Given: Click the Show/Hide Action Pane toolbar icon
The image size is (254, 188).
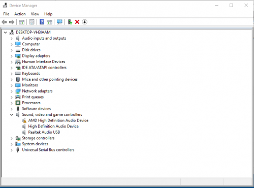Looking at the screenshot, I should tap(49, 22).
